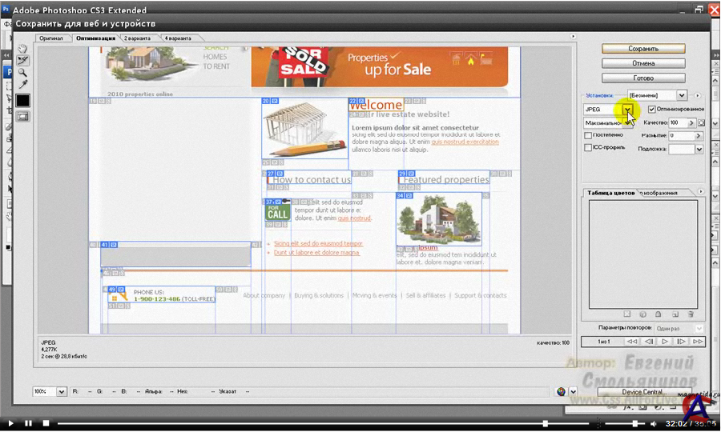721x432 pixels.
Task: Toggle slices visibility button
Action: [x=22, y=116]
